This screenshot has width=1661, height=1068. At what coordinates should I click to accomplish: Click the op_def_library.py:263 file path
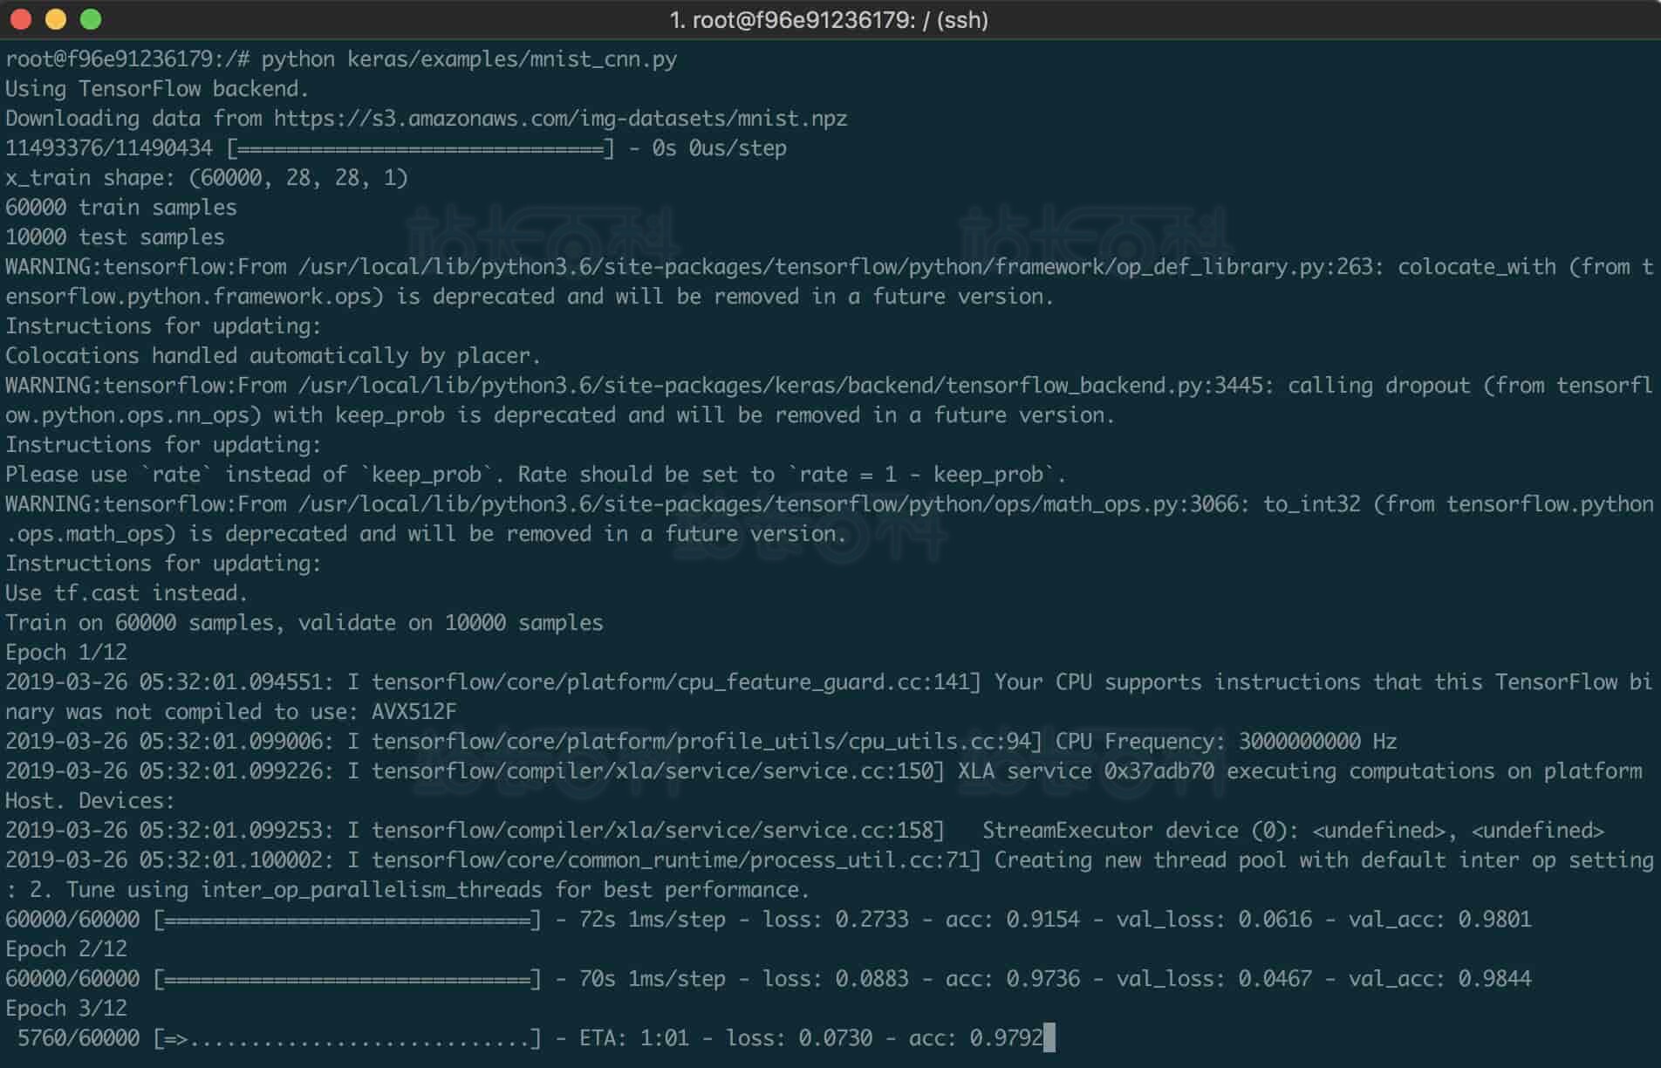tap(836, 267)
